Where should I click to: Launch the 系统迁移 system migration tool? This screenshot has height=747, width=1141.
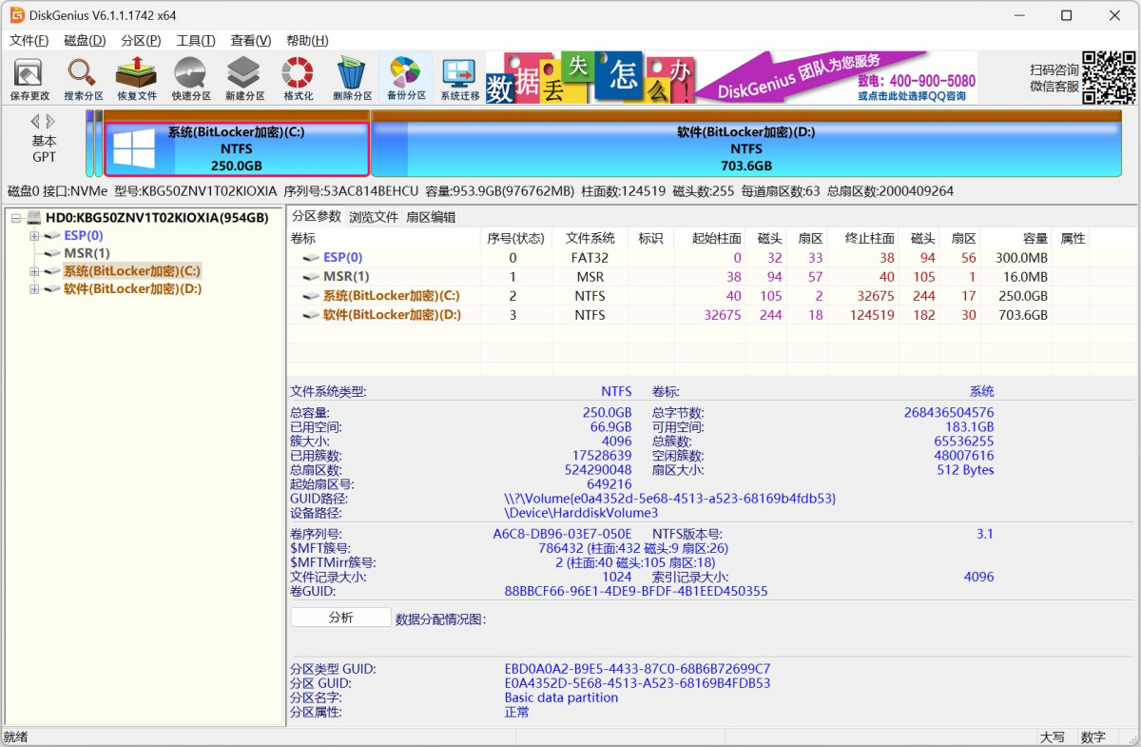coord(459,79)
